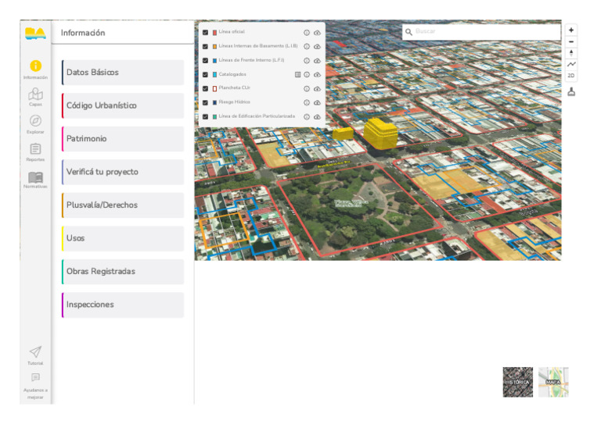Open Ayudanos a mejorar feedback icon
The image size is (601, 424).
coord(35,378)
